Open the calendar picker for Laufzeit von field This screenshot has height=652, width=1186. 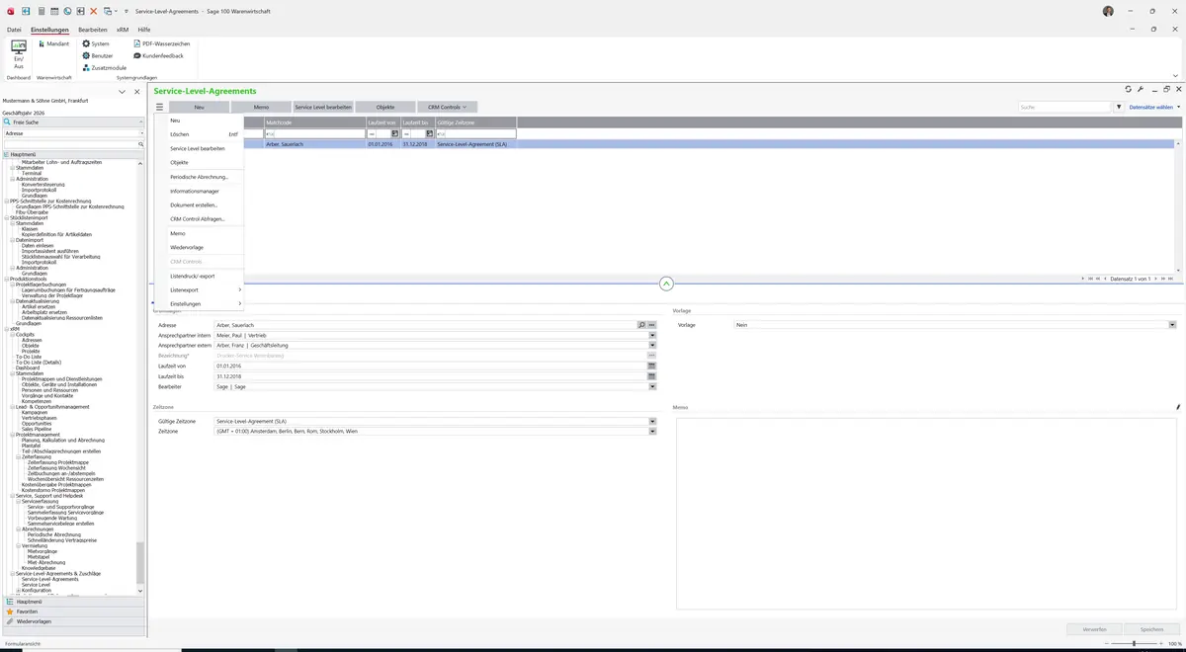[652, 367]
